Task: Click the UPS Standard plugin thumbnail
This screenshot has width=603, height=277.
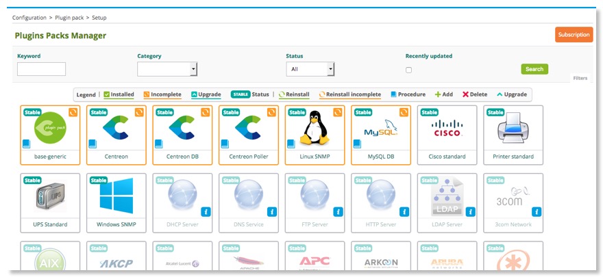Action: point(49,196)
